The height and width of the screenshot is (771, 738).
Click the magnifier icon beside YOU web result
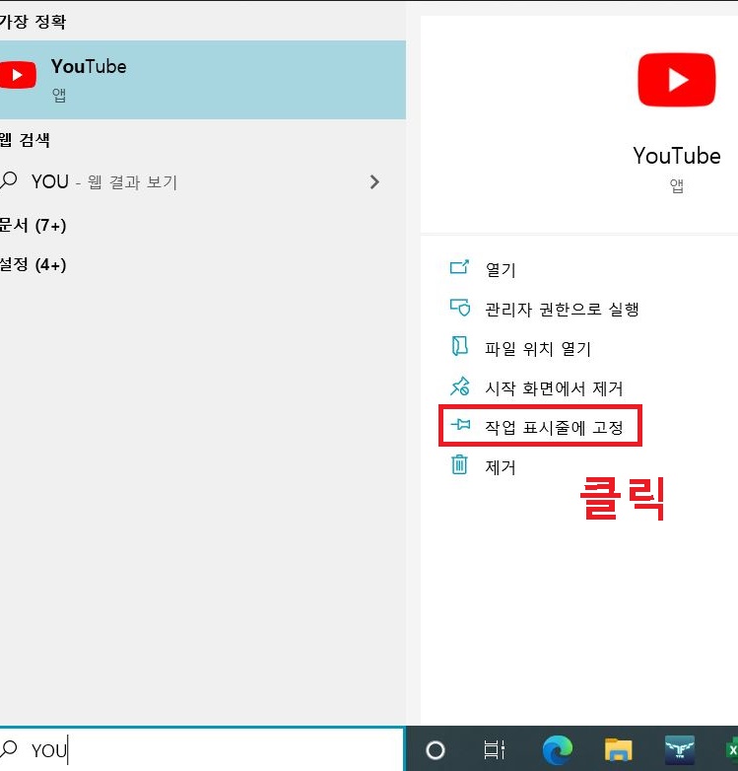pyautogui.click(x=9, y=180)
